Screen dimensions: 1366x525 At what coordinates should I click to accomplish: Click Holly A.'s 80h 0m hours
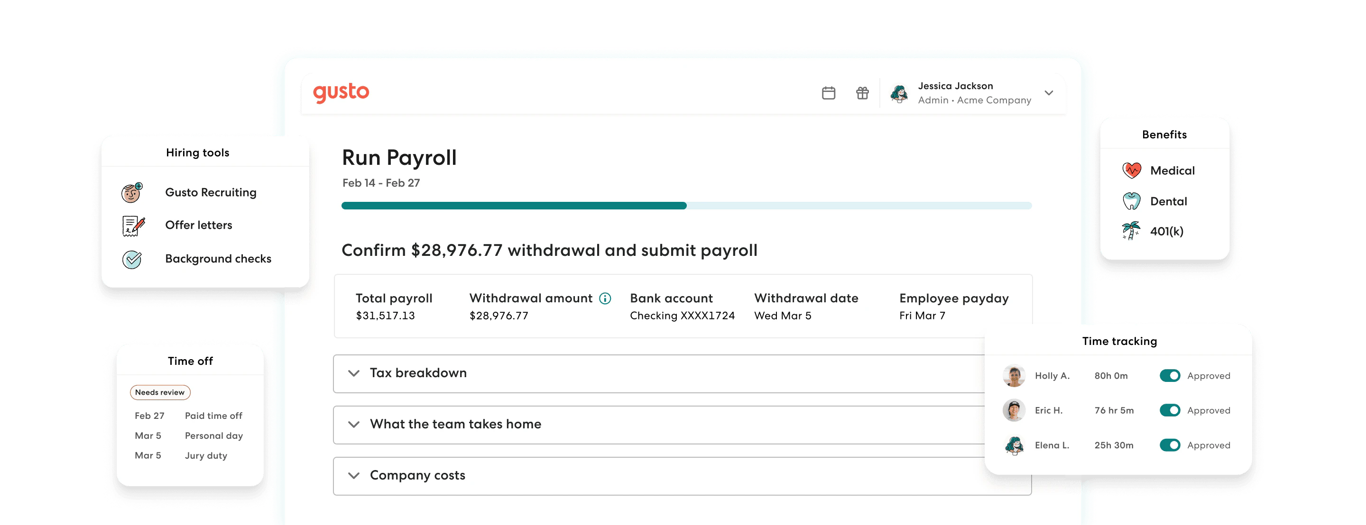point(1111,376)
